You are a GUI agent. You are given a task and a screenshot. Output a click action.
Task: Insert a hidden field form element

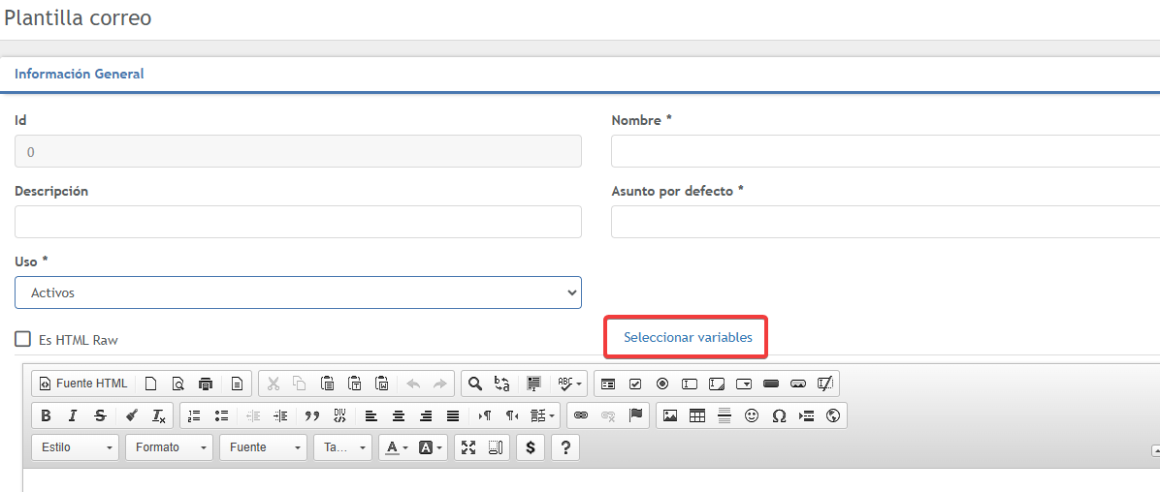tap(825, 384)
